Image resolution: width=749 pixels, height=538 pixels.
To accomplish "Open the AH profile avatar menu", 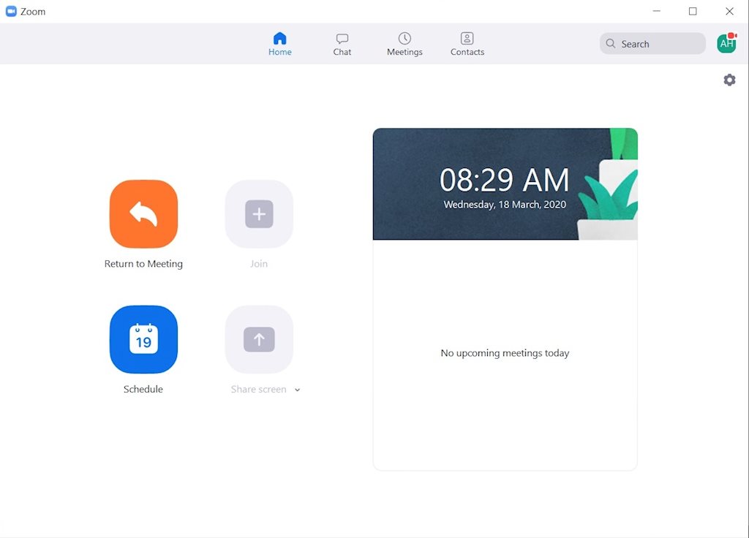I will click(x=726, y=44).
